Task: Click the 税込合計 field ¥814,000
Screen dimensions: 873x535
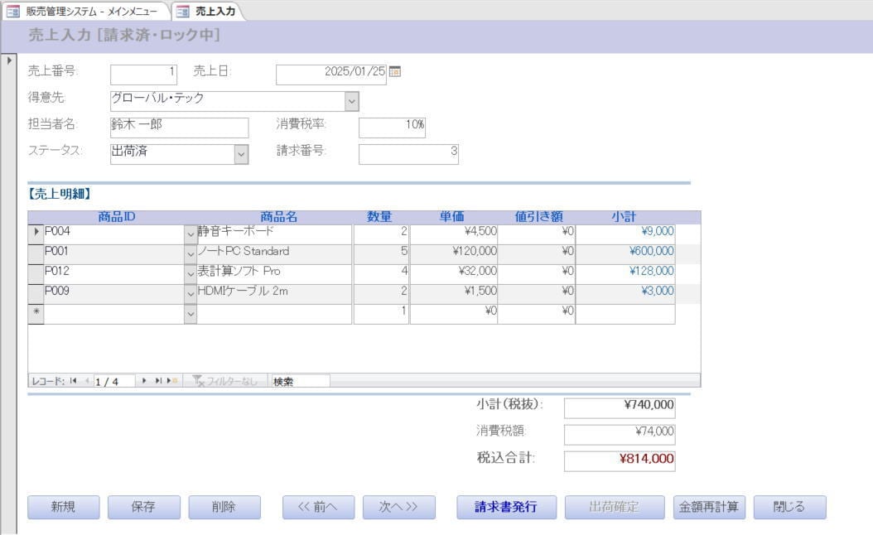Action: point(620,461)
